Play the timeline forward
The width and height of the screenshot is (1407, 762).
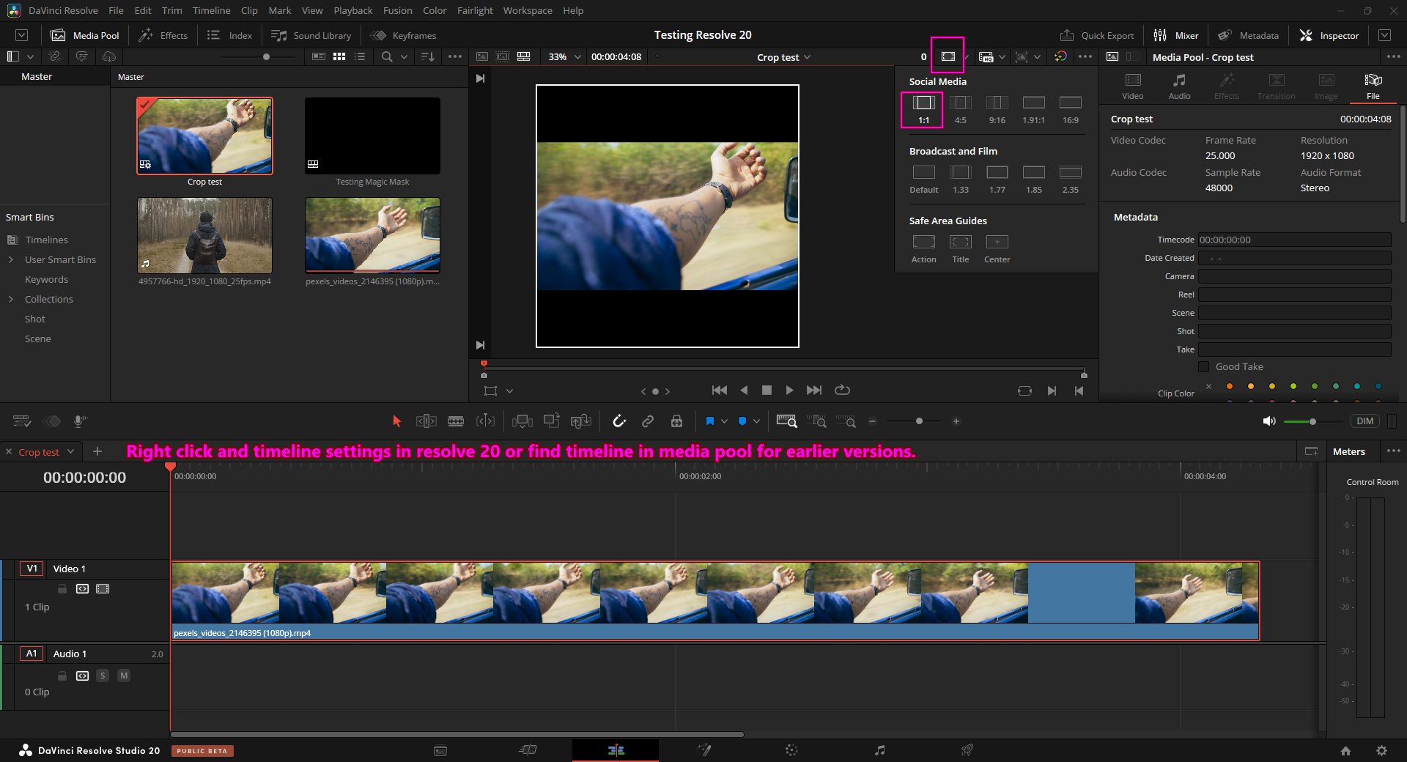coord(789,391)
